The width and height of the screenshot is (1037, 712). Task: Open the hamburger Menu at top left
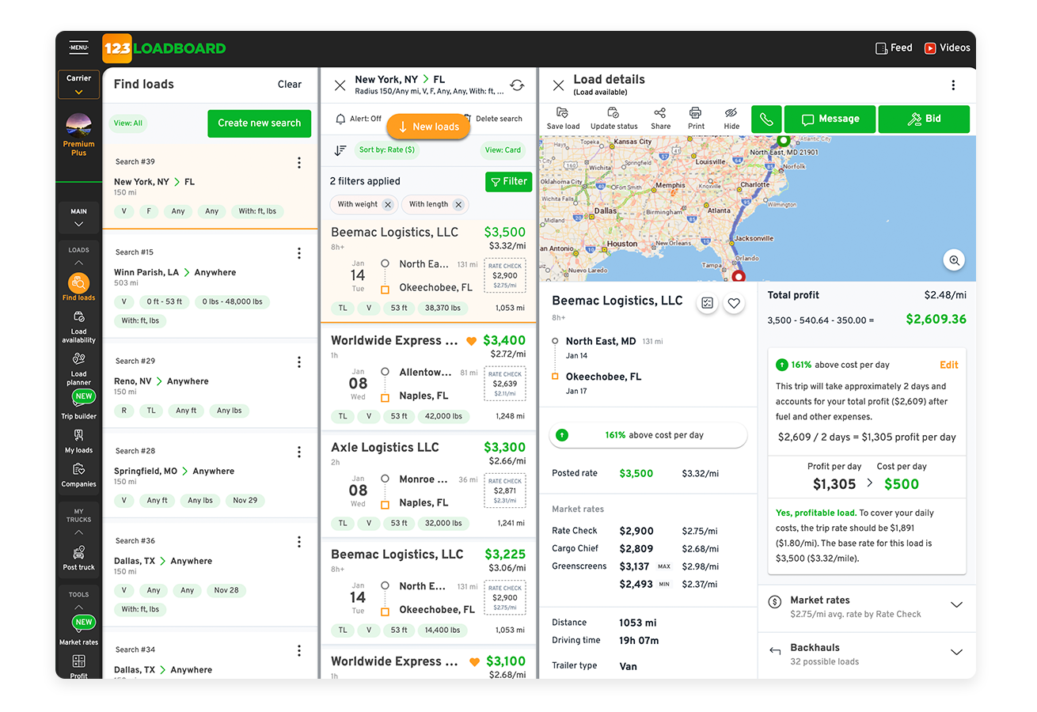pos(78,47)
